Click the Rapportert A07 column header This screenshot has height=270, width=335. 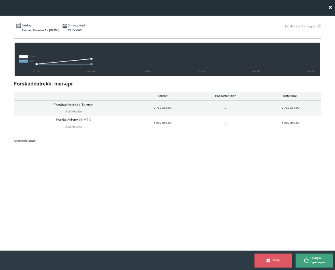[225, 96]
